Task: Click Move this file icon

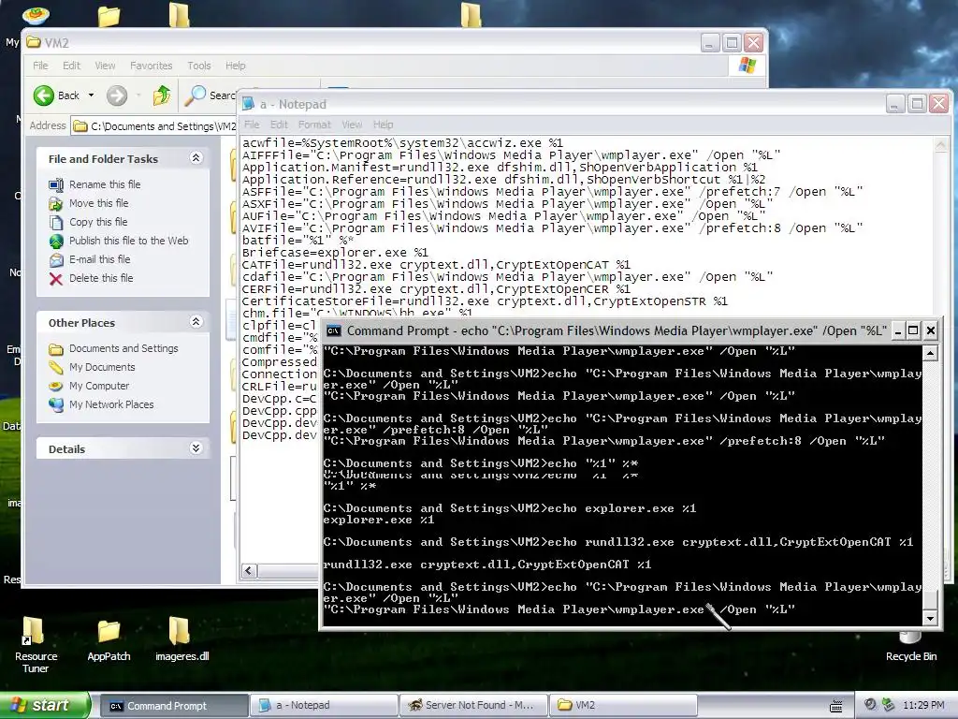Action: pos(56,203)
